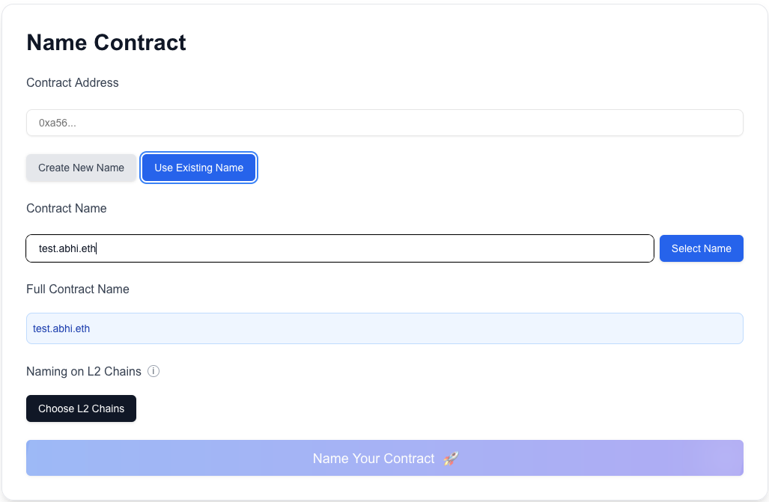
Task: Click the Contract Address label
Action: 73,82
